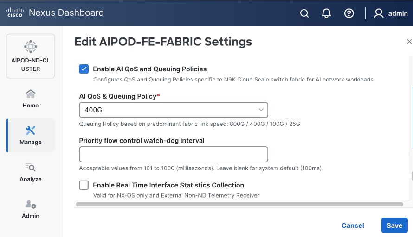
Task: Cancel editing fabric settings
Action: pos(353,225)
